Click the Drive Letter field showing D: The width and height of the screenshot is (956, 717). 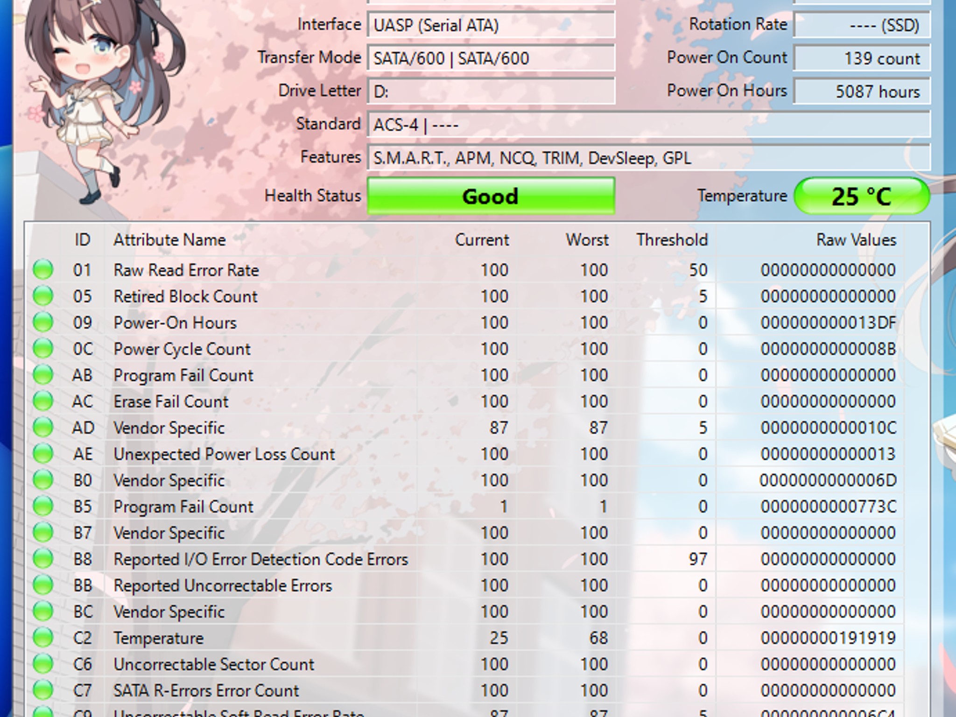pos(491,91)
